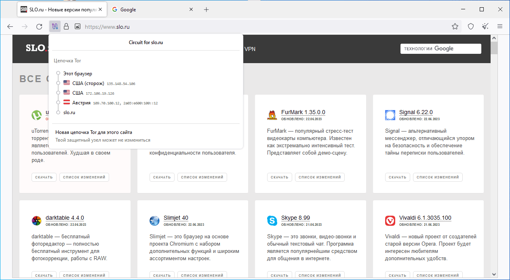Image resolution: width=510 pixels, height=280 pixels.
Task: Click the Signal app icon
Action: (x=390, y=115)
